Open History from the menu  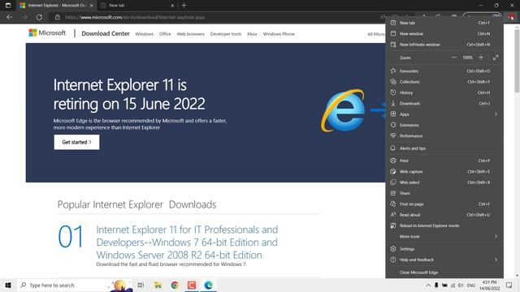click(444, 92)
